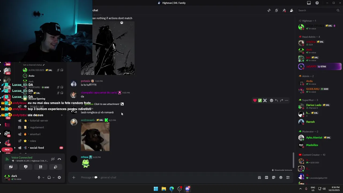
Task: Mute microphone in user panel
Action: coord(39,177)
